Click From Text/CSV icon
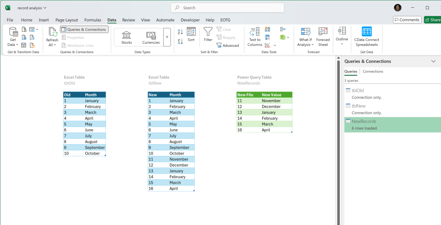441x225 pixels. click(24, 30)
